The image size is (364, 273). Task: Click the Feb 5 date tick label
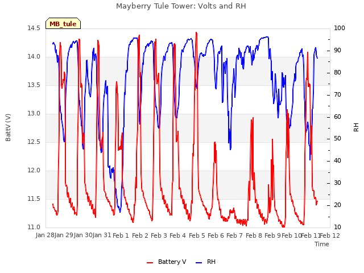point(197,235)
